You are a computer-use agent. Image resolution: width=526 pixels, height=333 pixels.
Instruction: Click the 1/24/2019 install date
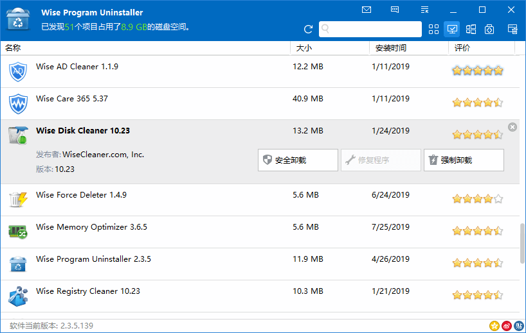(x=390, y=131)
